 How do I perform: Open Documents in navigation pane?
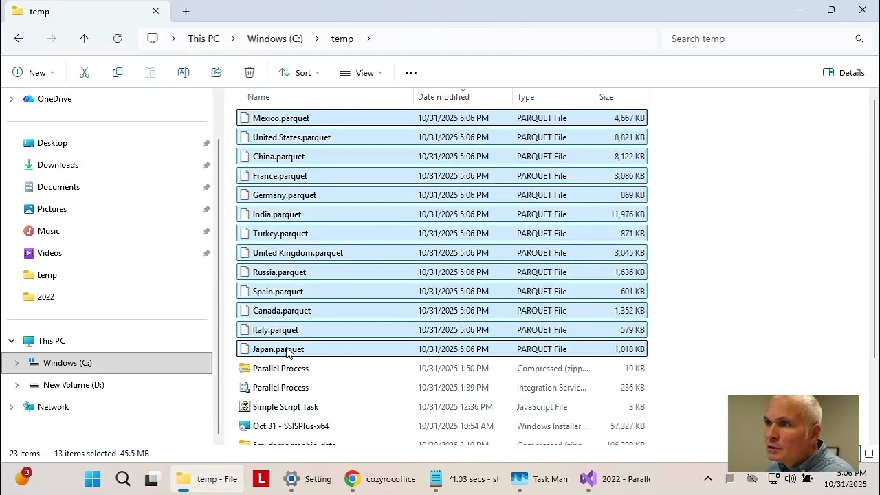click(58, 187)
